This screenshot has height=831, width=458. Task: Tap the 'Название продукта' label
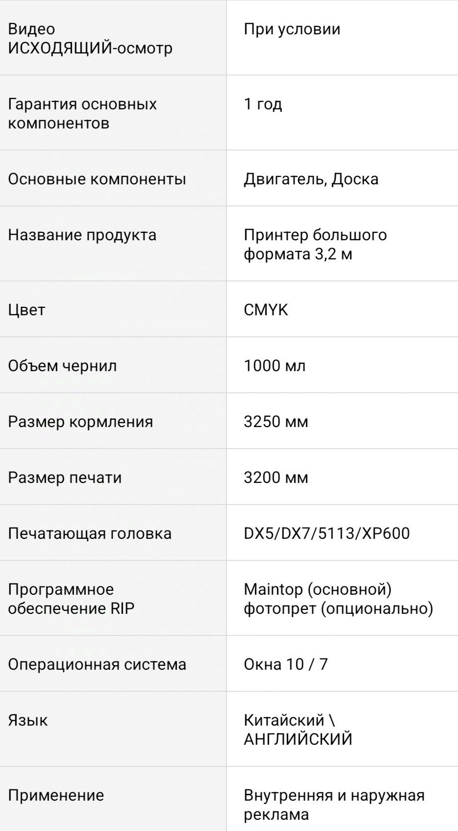[x=82, y=235]
